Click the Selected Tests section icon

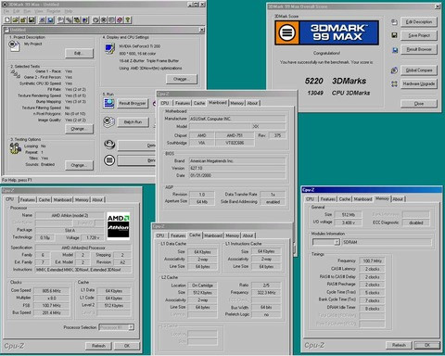click(15, 73)
